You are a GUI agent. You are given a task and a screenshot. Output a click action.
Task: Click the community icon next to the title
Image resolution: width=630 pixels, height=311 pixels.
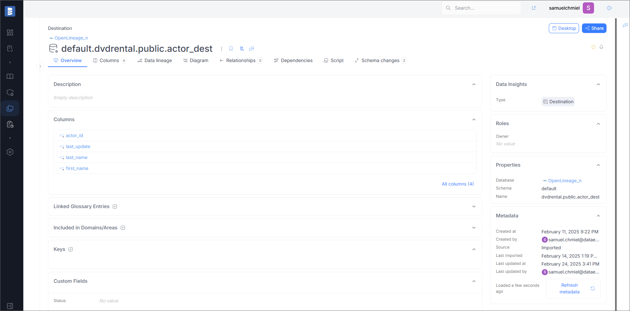pyautogui.click(x=242, y=49)
